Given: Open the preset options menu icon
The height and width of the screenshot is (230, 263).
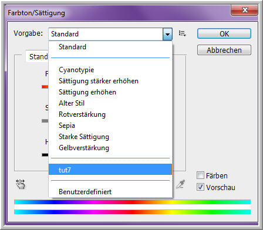Looking at the screenshot, I should [182, 33].
